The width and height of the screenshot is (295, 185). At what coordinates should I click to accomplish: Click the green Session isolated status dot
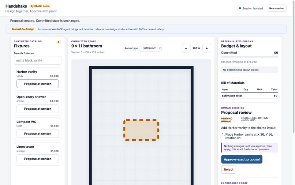pyautogui.click(x=240, y=8)
